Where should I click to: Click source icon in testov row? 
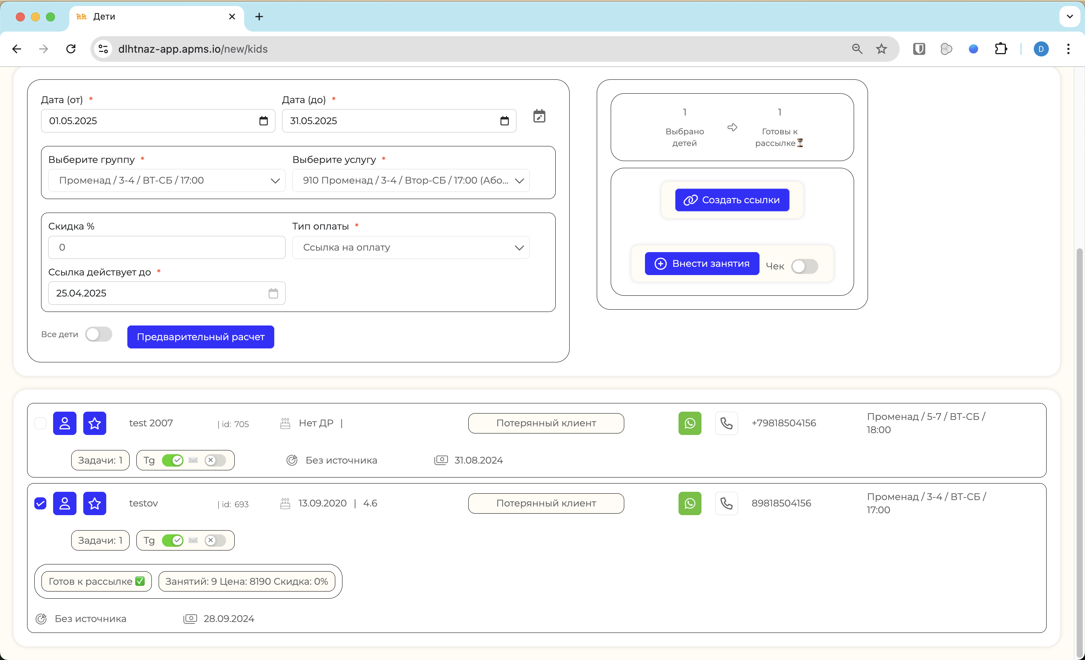(x=41, y=619)
